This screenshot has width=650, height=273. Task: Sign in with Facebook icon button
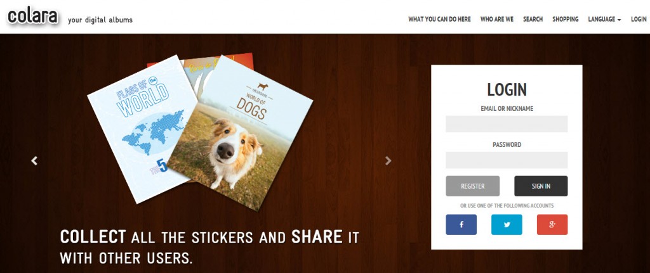point(461,224)
